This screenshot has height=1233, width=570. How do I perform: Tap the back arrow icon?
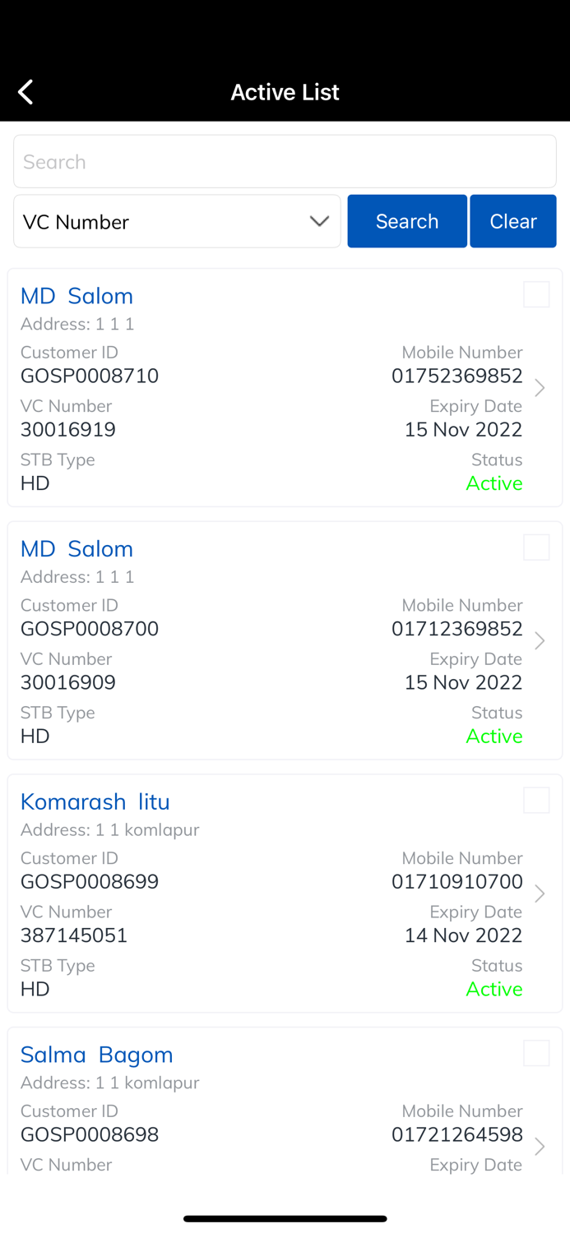(x=26, y=92)
